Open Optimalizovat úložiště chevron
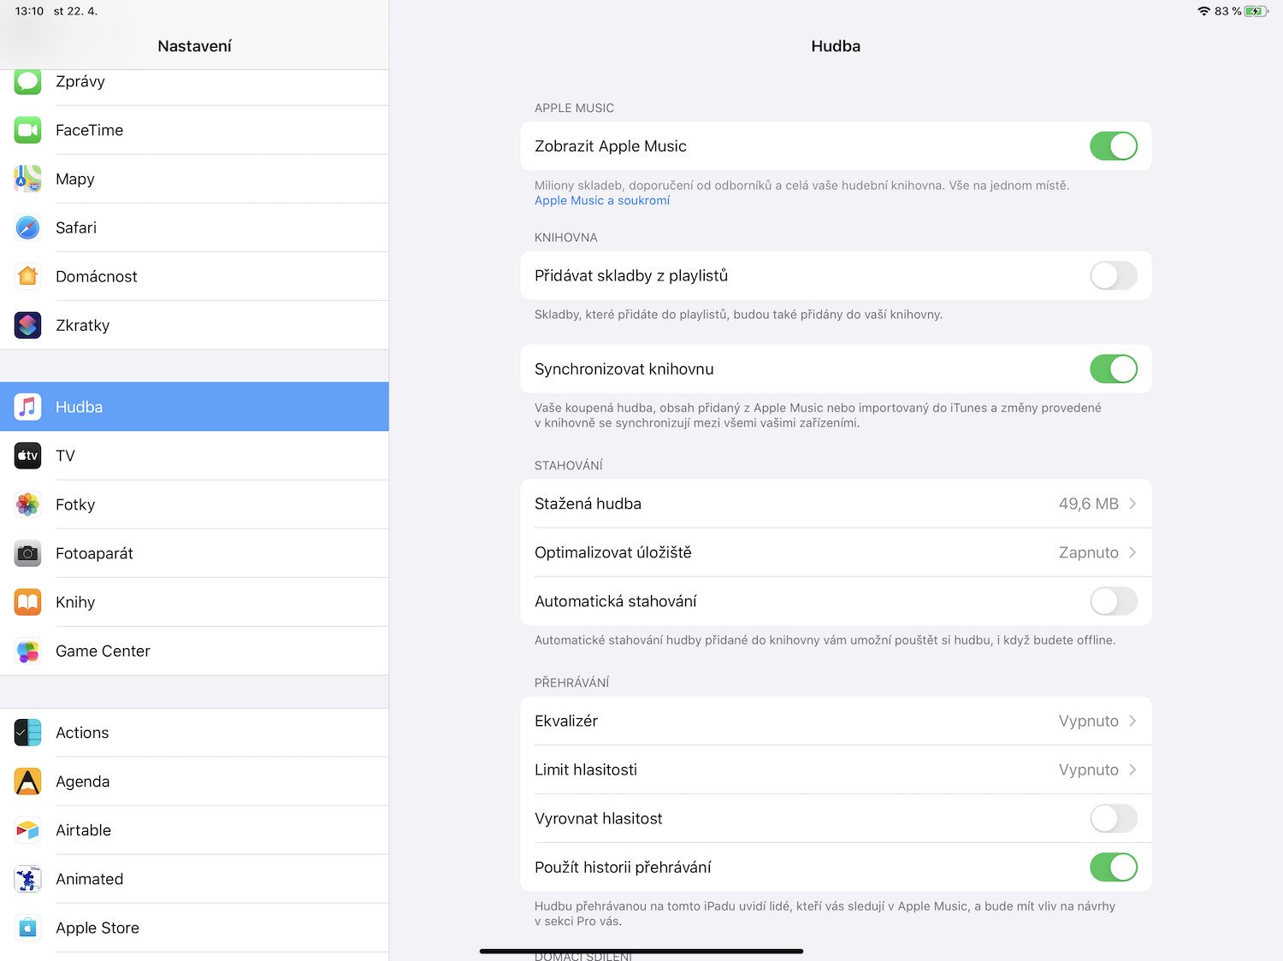Image resolution: width=1283 pixels, height=961 pixels. coord(1132,552)
